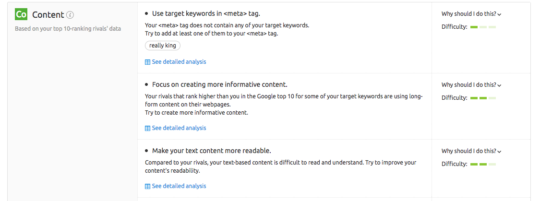Expand 'Why should I do this?' for readability
Screen dimensions: 540x201
pos(468,151)
